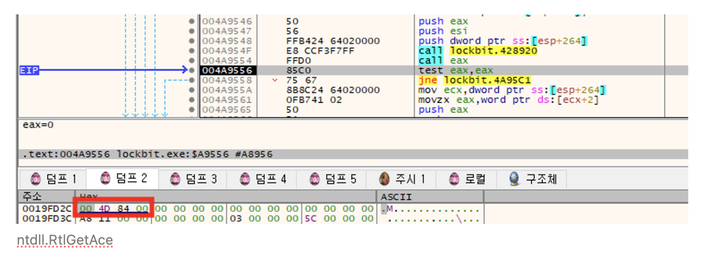
Task: Select the 'mov ecx,dword ptr ss:[esp+264]' instruction
Action: [x=512, y=90]
